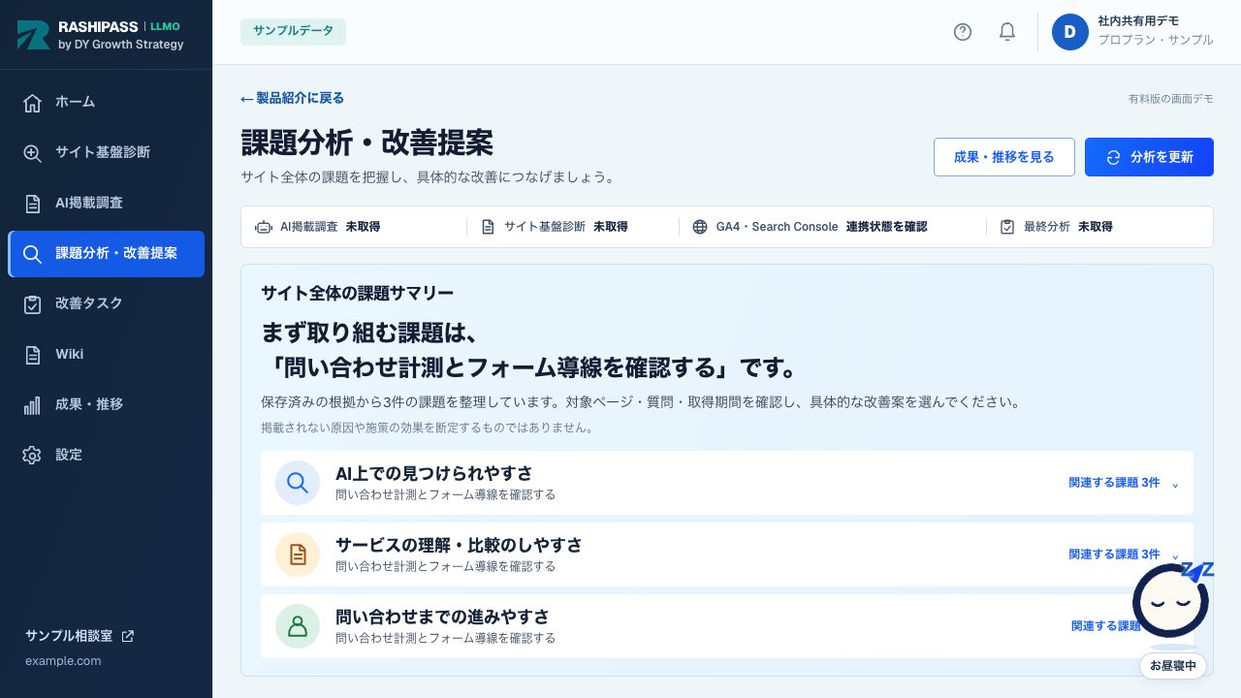
Task: Click the green person icon on 問い合わせまでの進みやすさ
Action: (x=298, y=626)
